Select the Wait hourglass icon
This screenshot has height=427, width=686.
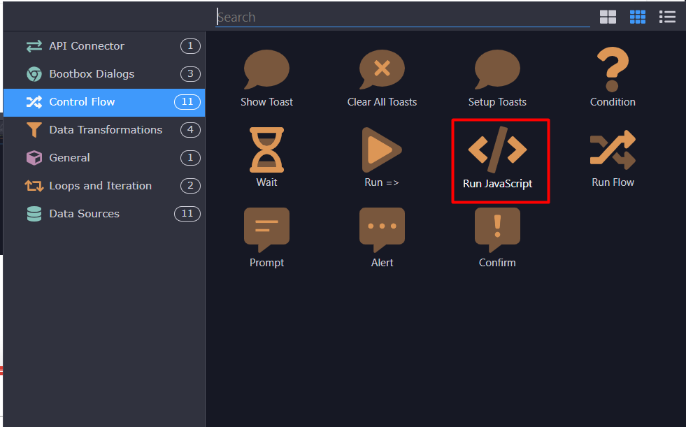point(266,150)
